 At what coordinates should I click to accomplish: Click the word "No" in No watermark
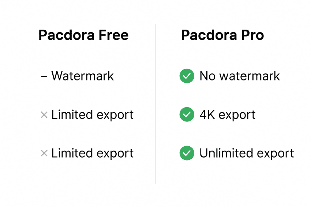207,76
